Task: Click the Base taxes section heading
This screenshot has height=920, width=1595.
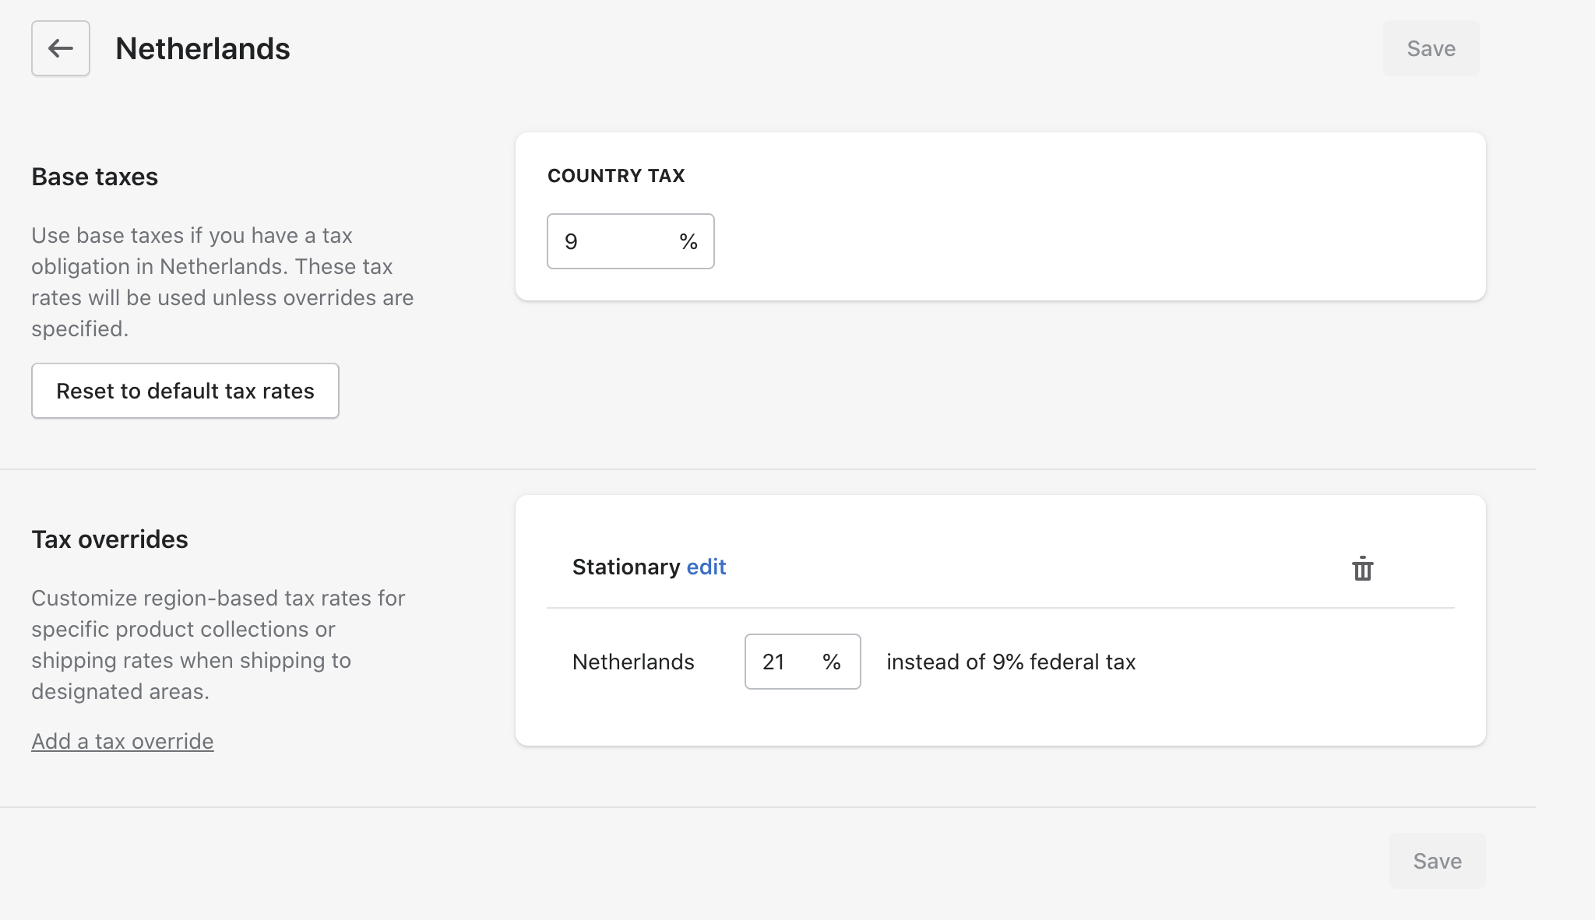Action: click(x=95, y=177)
